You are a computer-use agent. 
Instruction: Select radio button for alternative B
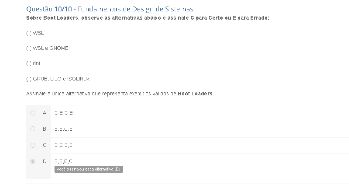click(33, 129)
